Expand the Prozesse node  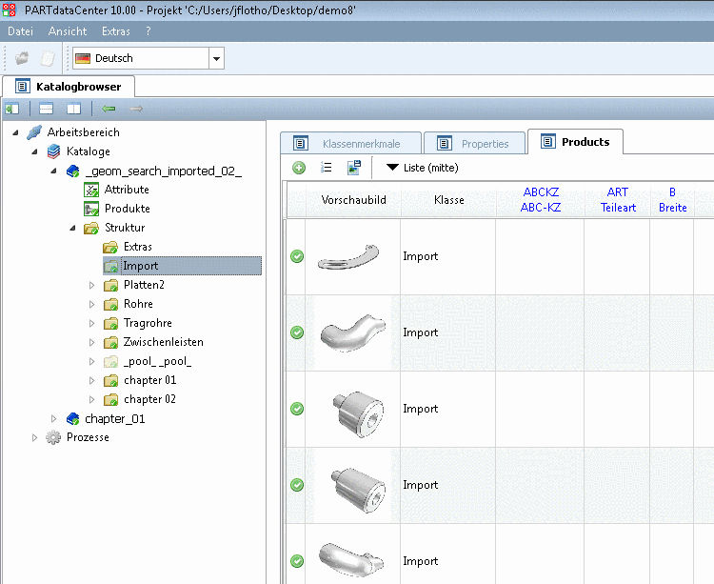(x=34, y=438)
